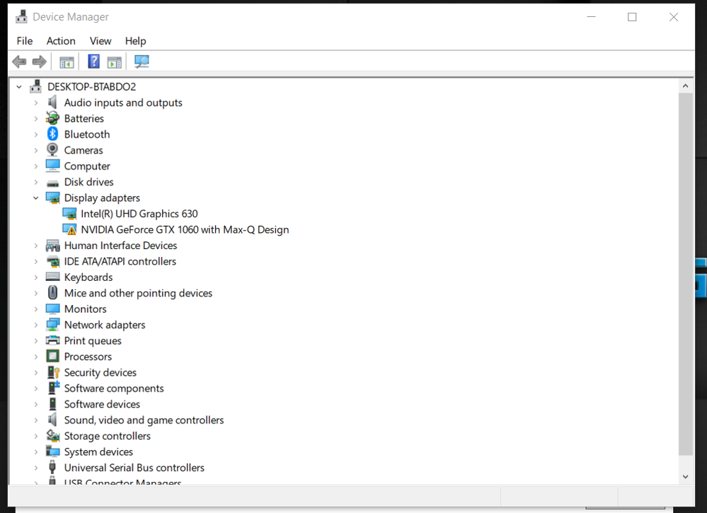Screen dimensions: 707x513
Task: Click the Intel UHD Graphics 630 device icon
Action: (x=69, y=214)
